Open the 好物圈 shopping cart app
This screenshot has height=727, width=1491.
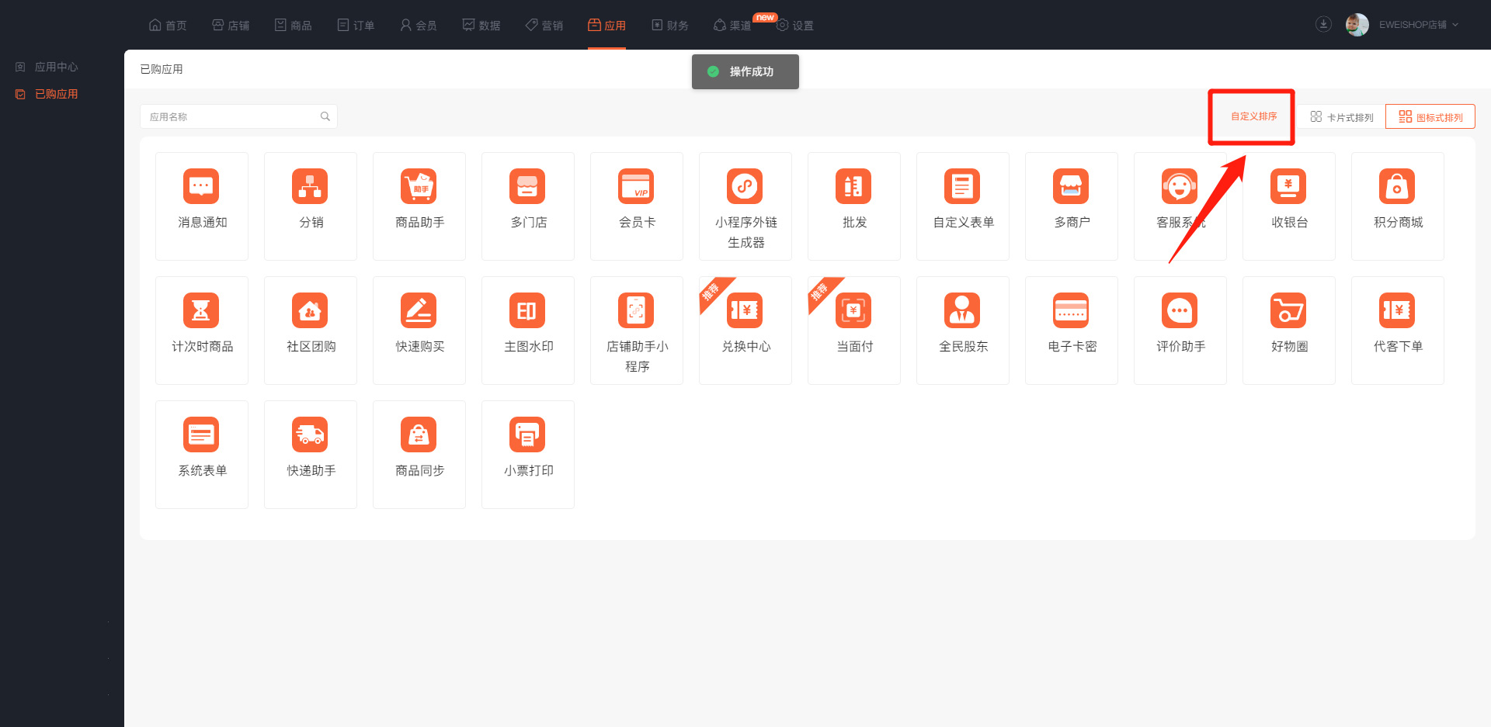point(1288,311)
